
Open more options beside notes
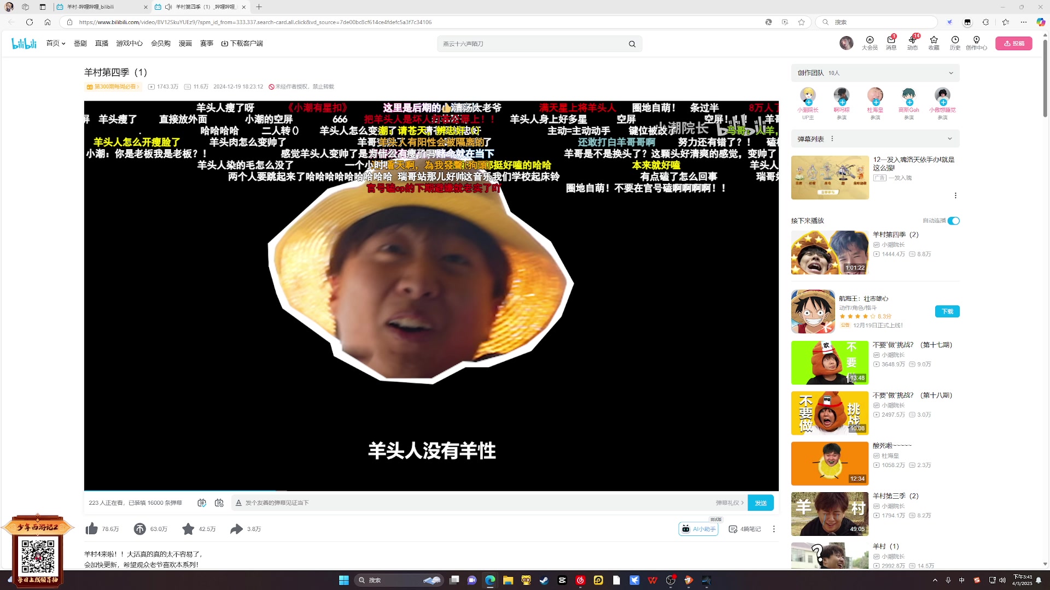(x=774, y=529)
